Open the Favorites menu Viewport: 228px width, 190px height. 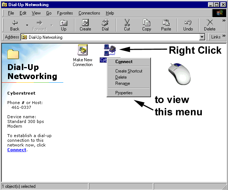click(65, 13)
